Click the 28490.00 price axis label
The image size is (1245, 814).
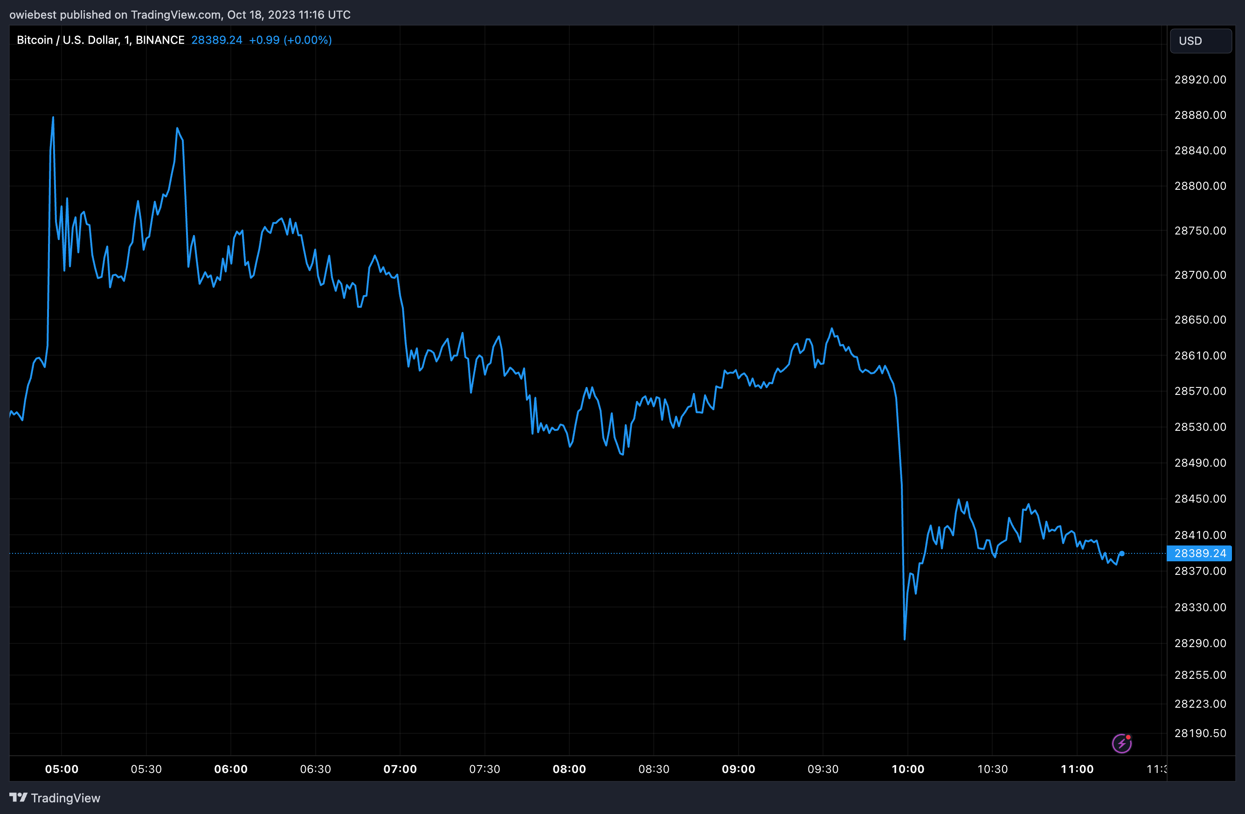1200,462
